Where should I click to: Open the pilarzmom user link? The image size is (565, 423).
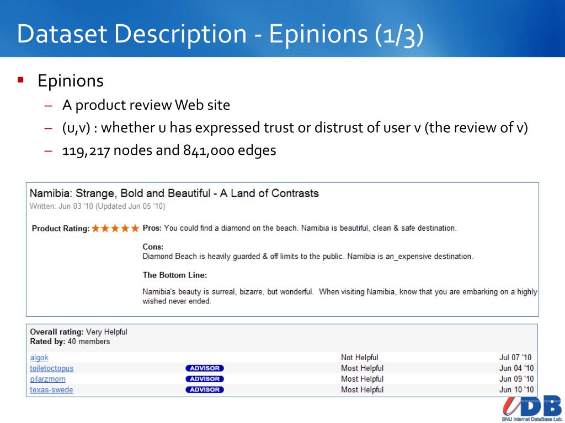(47, 379)
